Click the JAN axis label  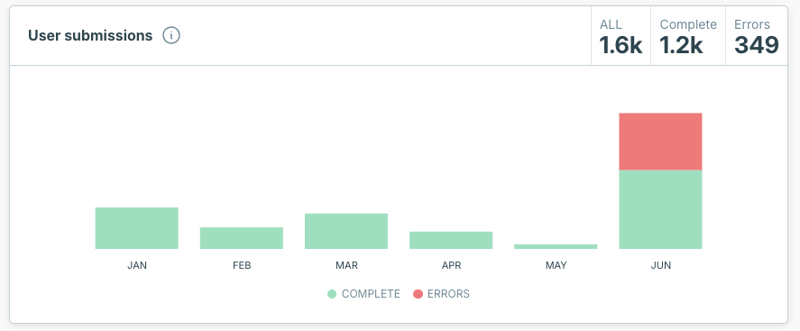pyautogui.click(x=137, y=266)
